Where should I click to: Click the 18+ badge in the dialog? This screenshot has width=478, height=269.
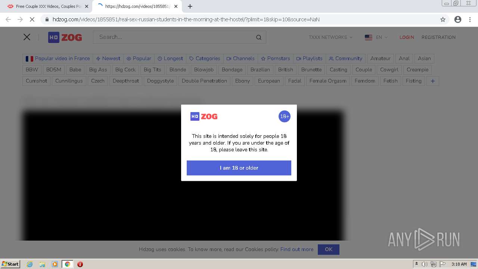pyautogui.click(x=285, y=117)
